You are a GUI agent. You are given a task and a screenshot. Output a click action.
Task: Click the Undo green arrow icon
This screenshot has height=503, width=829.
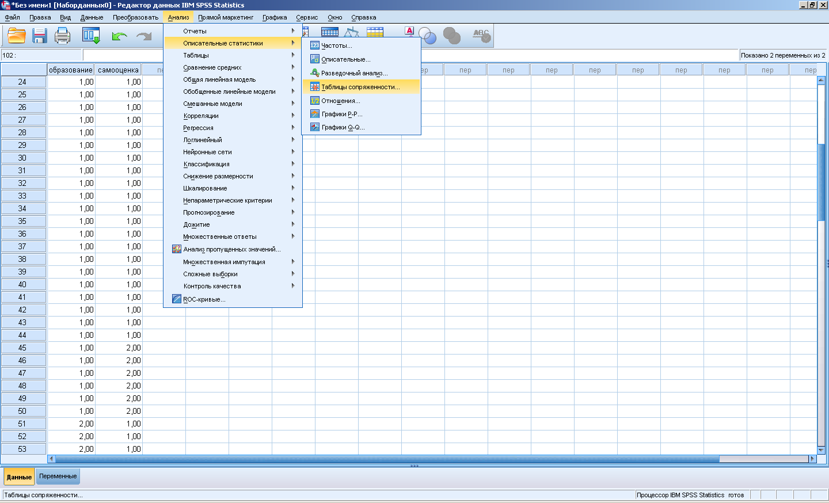point(119,37)
